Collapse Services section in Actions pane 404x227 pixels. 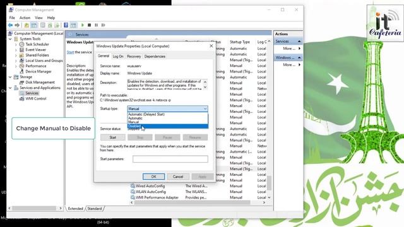(299, 42)
